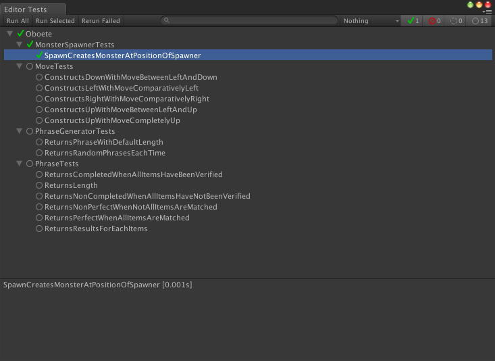Image resolution: width=495 pixels, height=361 pixels.
Task: Click the circle icon beside ReturnsResultsForEachItems
Action: (x=39, y=228)
